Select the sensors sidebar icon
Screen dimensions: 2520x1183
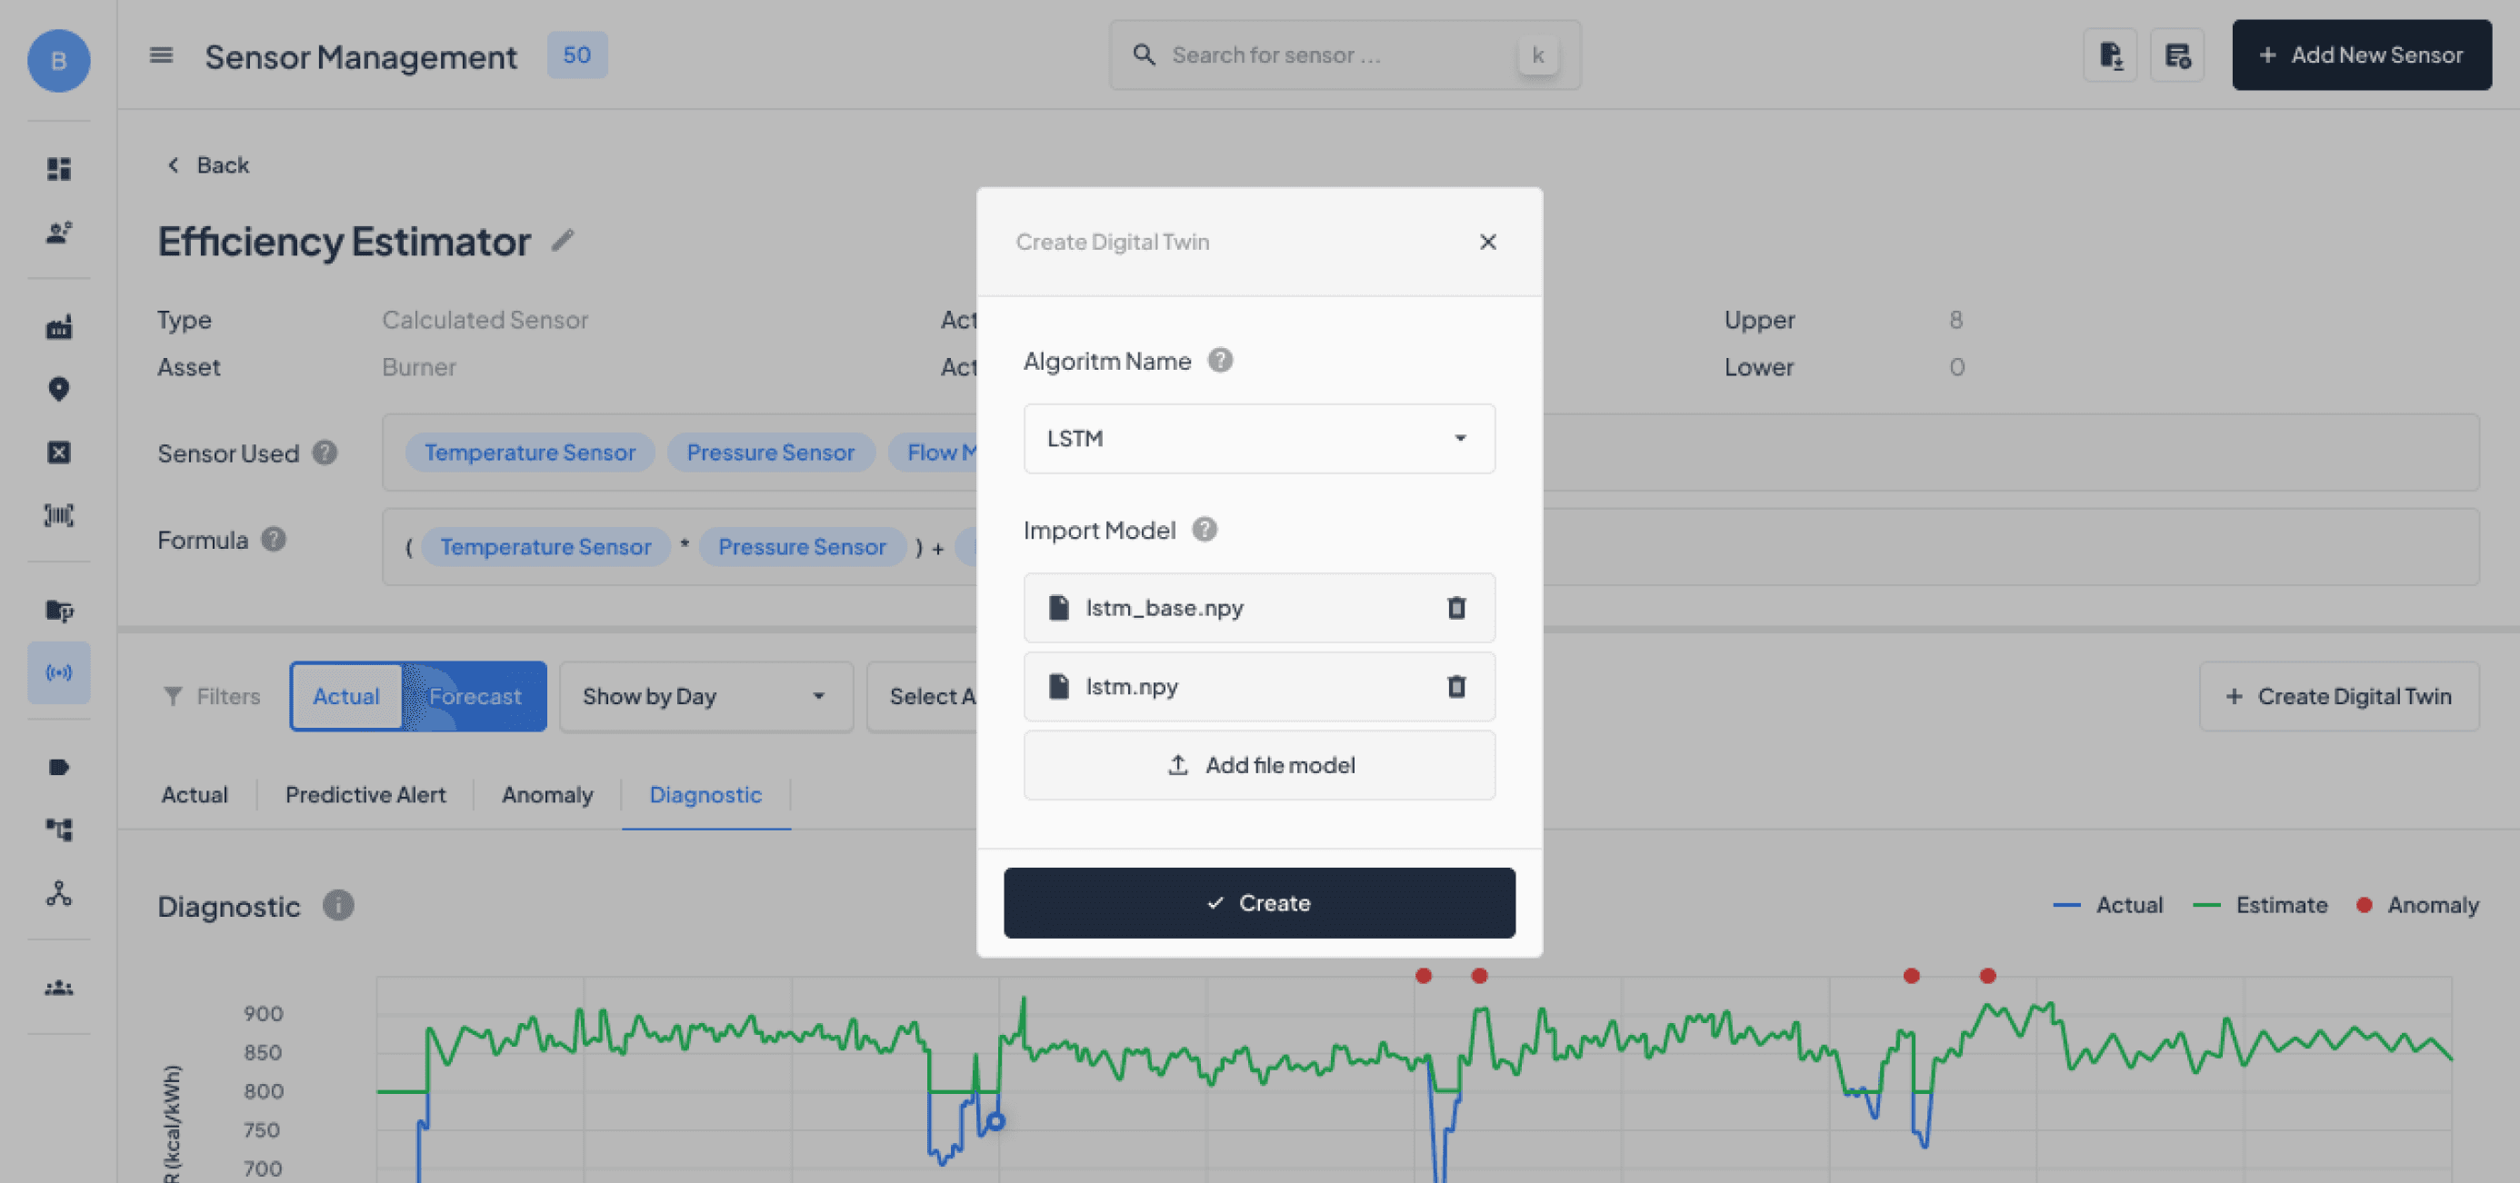pyautogui.click(x=59, y=672)
